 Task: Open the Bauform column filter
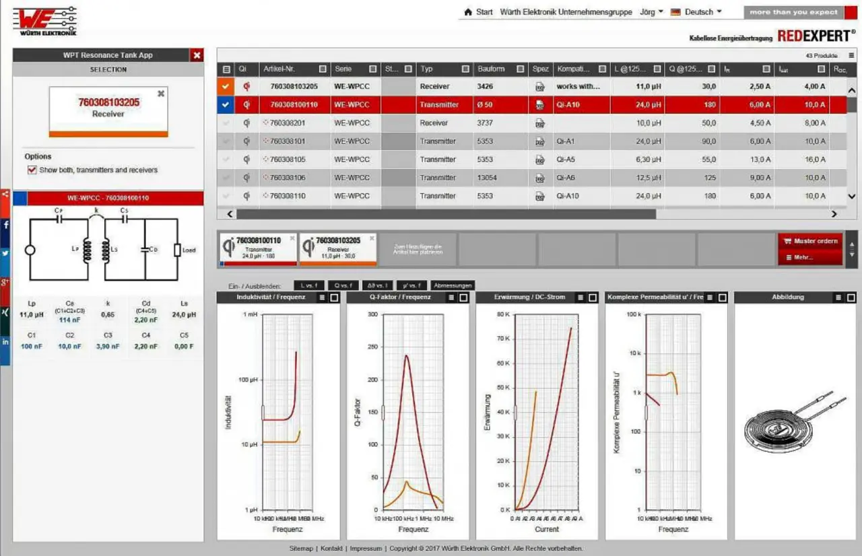(520, 69)
